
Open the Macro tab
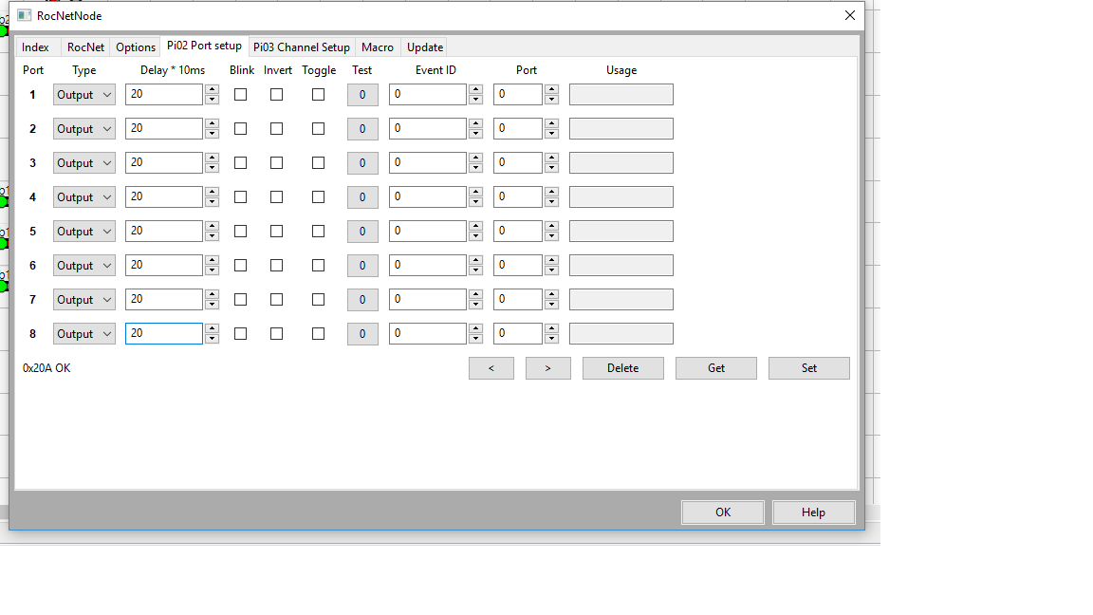coord(377,47)
